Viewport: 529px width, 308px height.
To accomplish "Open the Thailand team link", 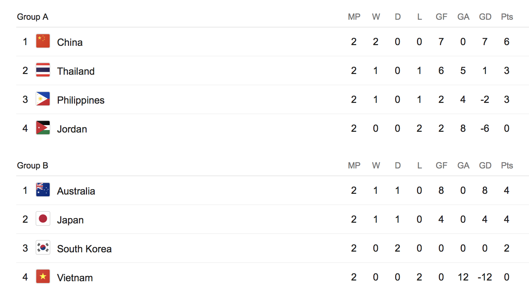I will [76, 71].
